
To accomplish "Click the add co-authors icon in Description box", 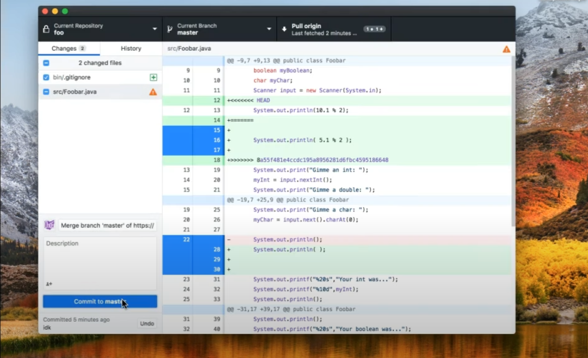I will coord(49,284).
